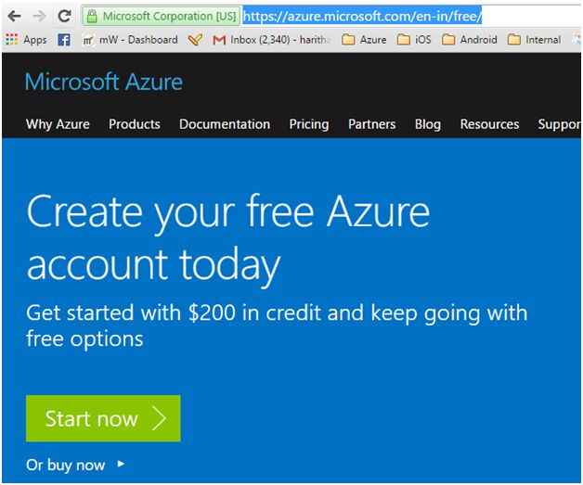The height and width of the screenshot is (485, 583).
Task: Expand the Azure bookmarks folder
Action: click(364, 40)
